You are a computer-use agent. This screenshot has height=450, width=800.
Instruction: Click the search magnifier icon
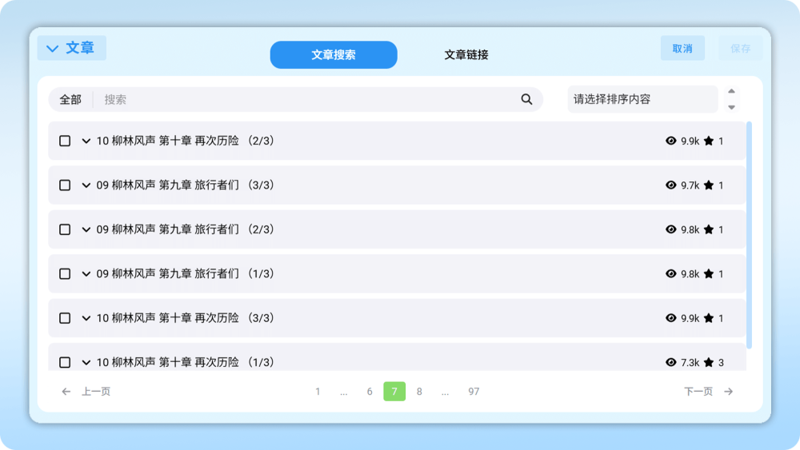tap(526, 99)
